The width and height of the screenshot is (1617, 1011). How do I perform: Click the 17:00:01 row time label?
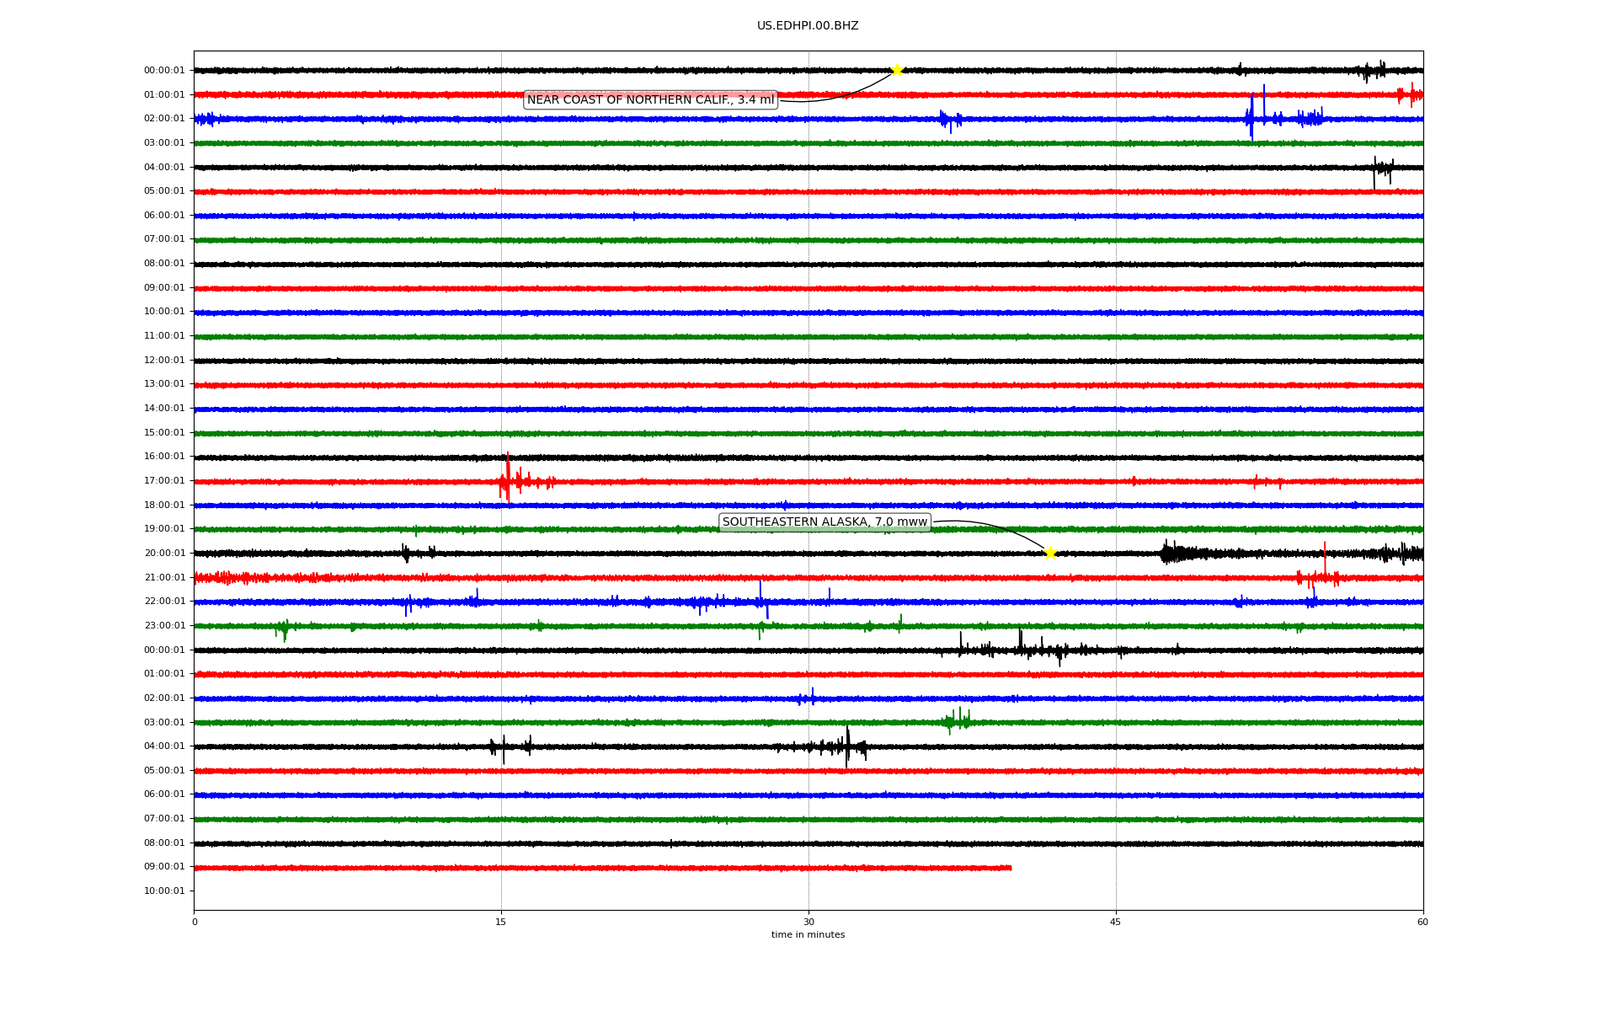click(164, 481)
